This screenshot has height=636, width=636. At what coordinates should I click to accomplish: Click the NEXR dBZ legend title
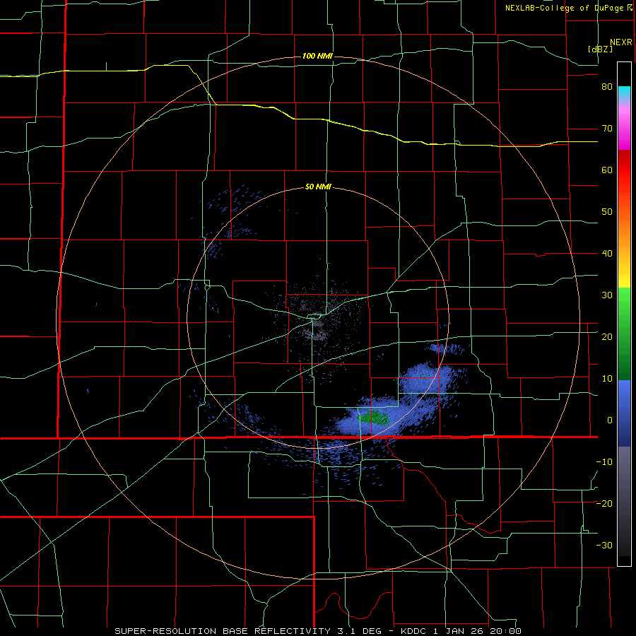pos(610,45)
